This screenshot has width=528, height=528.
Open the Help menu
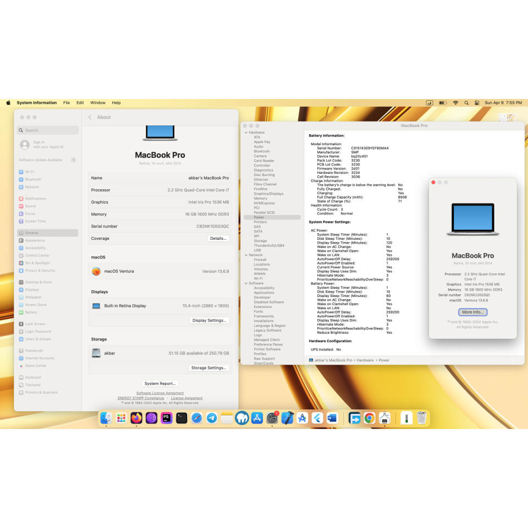[116, 103]
